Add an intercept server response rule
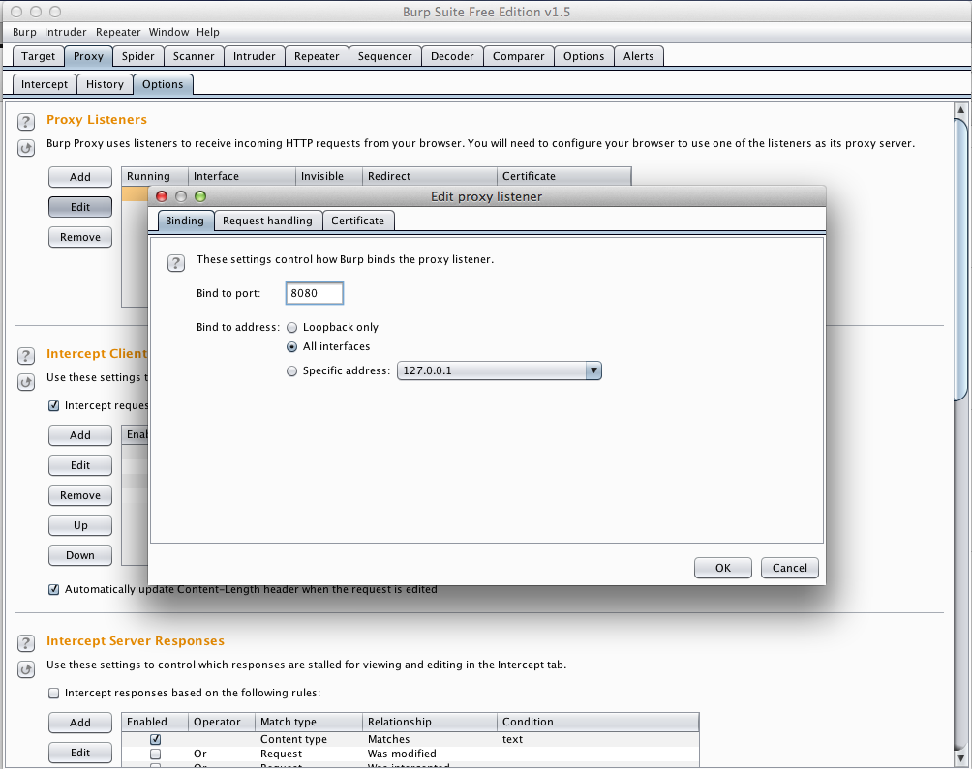Viewport: 972px width, 769px height. 80,723
